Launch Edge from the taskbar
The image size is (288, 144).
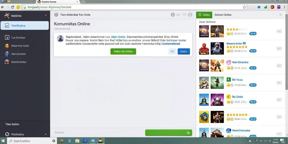(69, 141)
